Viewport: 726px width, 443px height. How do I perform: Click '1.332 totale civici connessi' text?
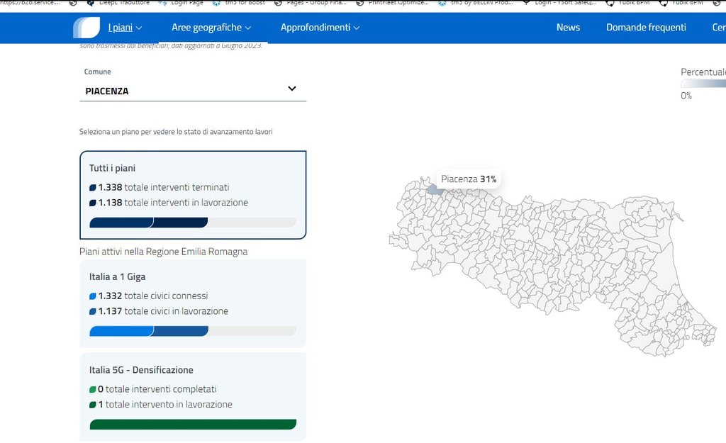pyautogui.click(x=153, y=296)
